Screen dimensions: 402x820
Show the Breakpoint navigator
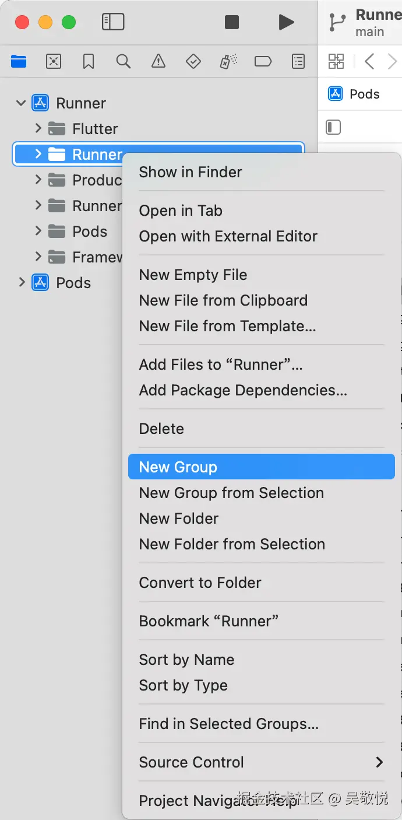click(x=263, y=61)
